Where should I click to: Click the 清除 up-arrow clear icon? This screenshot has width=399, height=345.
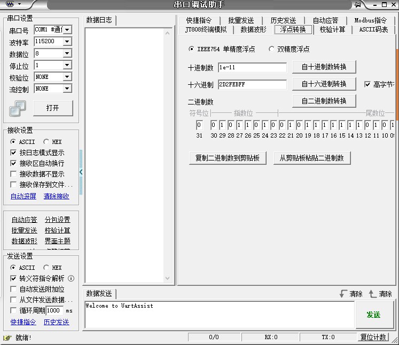(372, 294)
